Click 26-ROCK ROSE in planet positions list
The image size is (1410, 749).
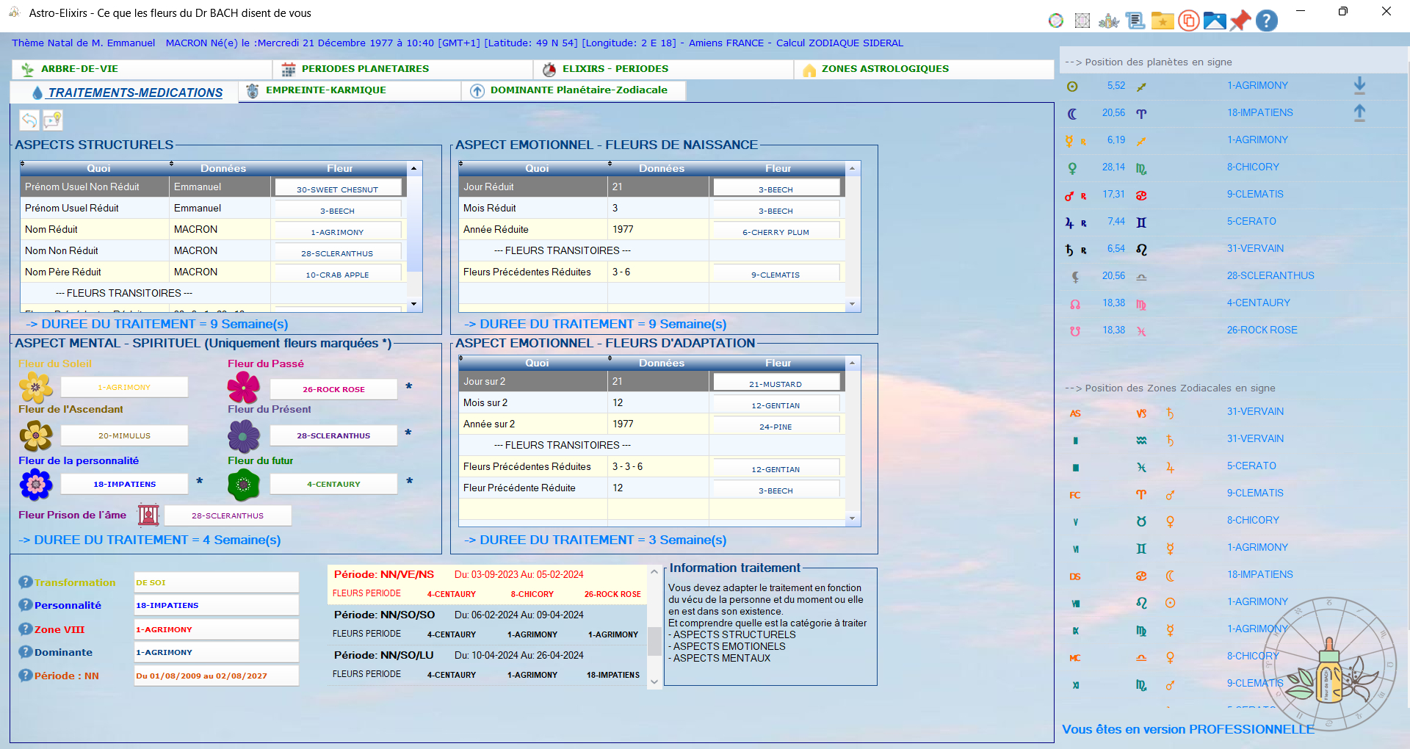pyautogui.click(x=1262, y=330)
